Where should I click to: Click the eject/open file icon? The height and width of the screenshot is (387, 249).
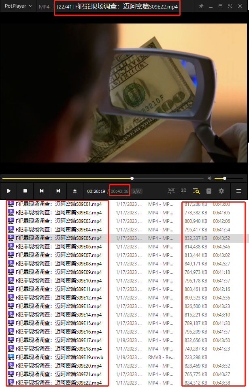pos(75,191)
